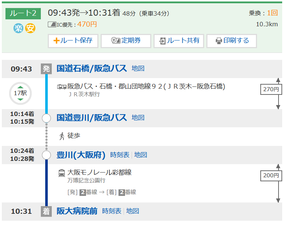Select the ルート2 route label

(23, 13)
